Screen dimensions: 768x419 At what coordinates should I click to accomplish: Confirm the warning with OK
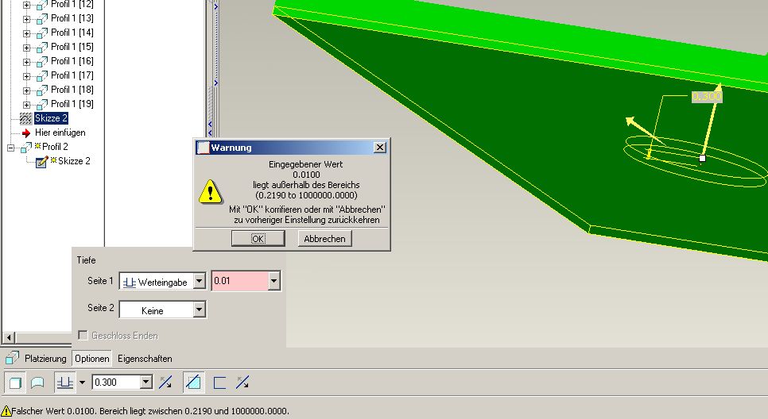coord(258,239)
